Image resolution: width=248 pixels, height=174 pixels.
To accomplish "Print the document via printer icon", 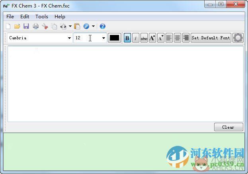I will click(x=36, y=26).
